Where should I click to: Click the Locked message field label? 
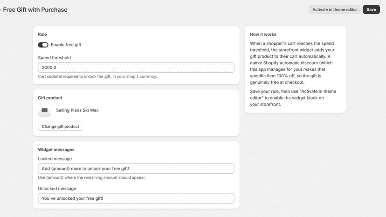coord(55,159)
